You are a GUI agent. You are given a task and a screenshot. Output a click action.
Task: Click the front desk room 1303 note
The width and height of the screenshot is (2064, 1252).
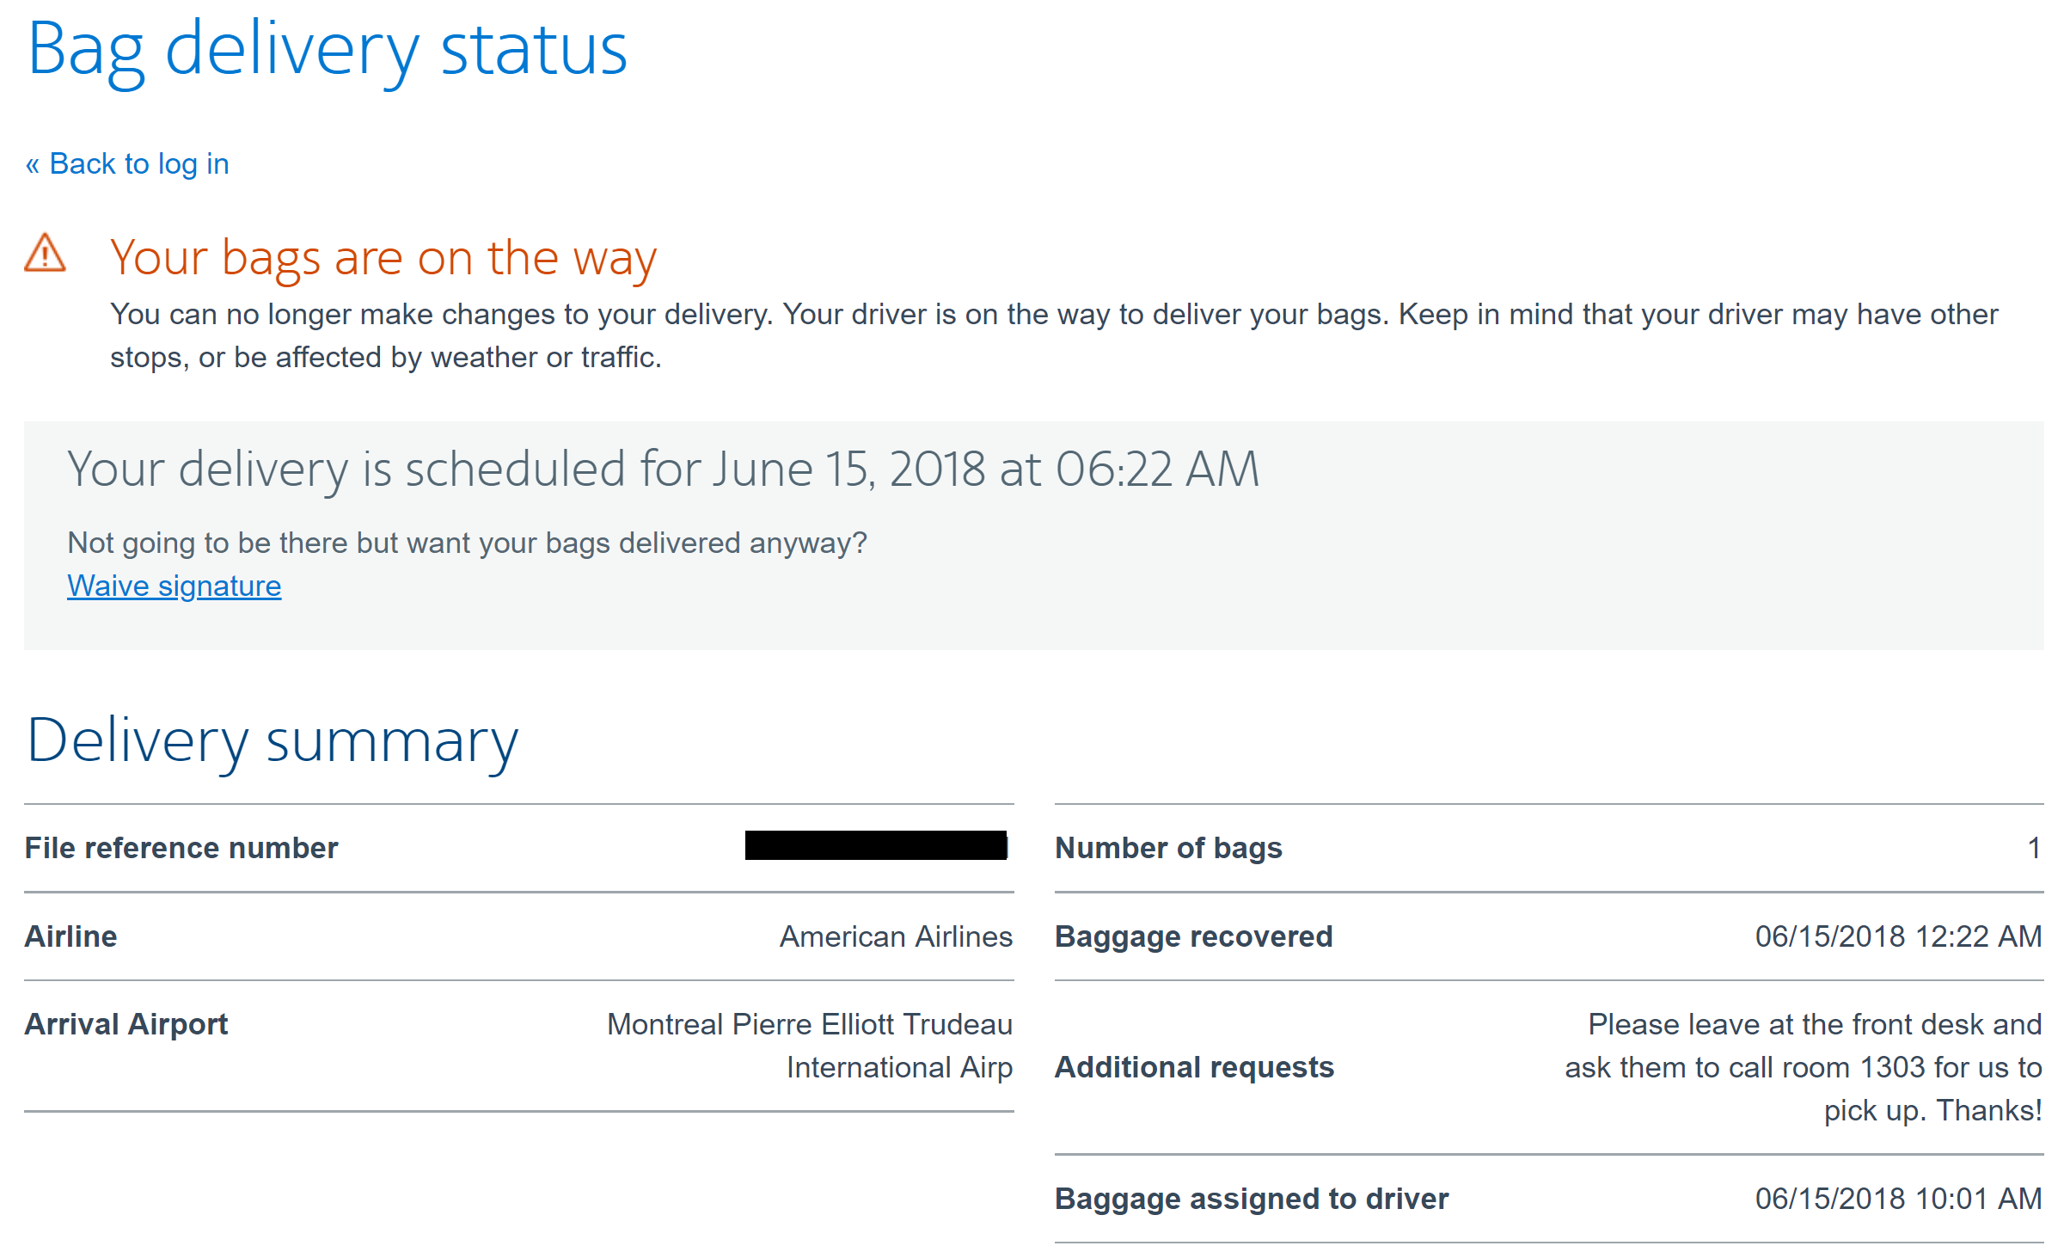coord(1803,1067)
